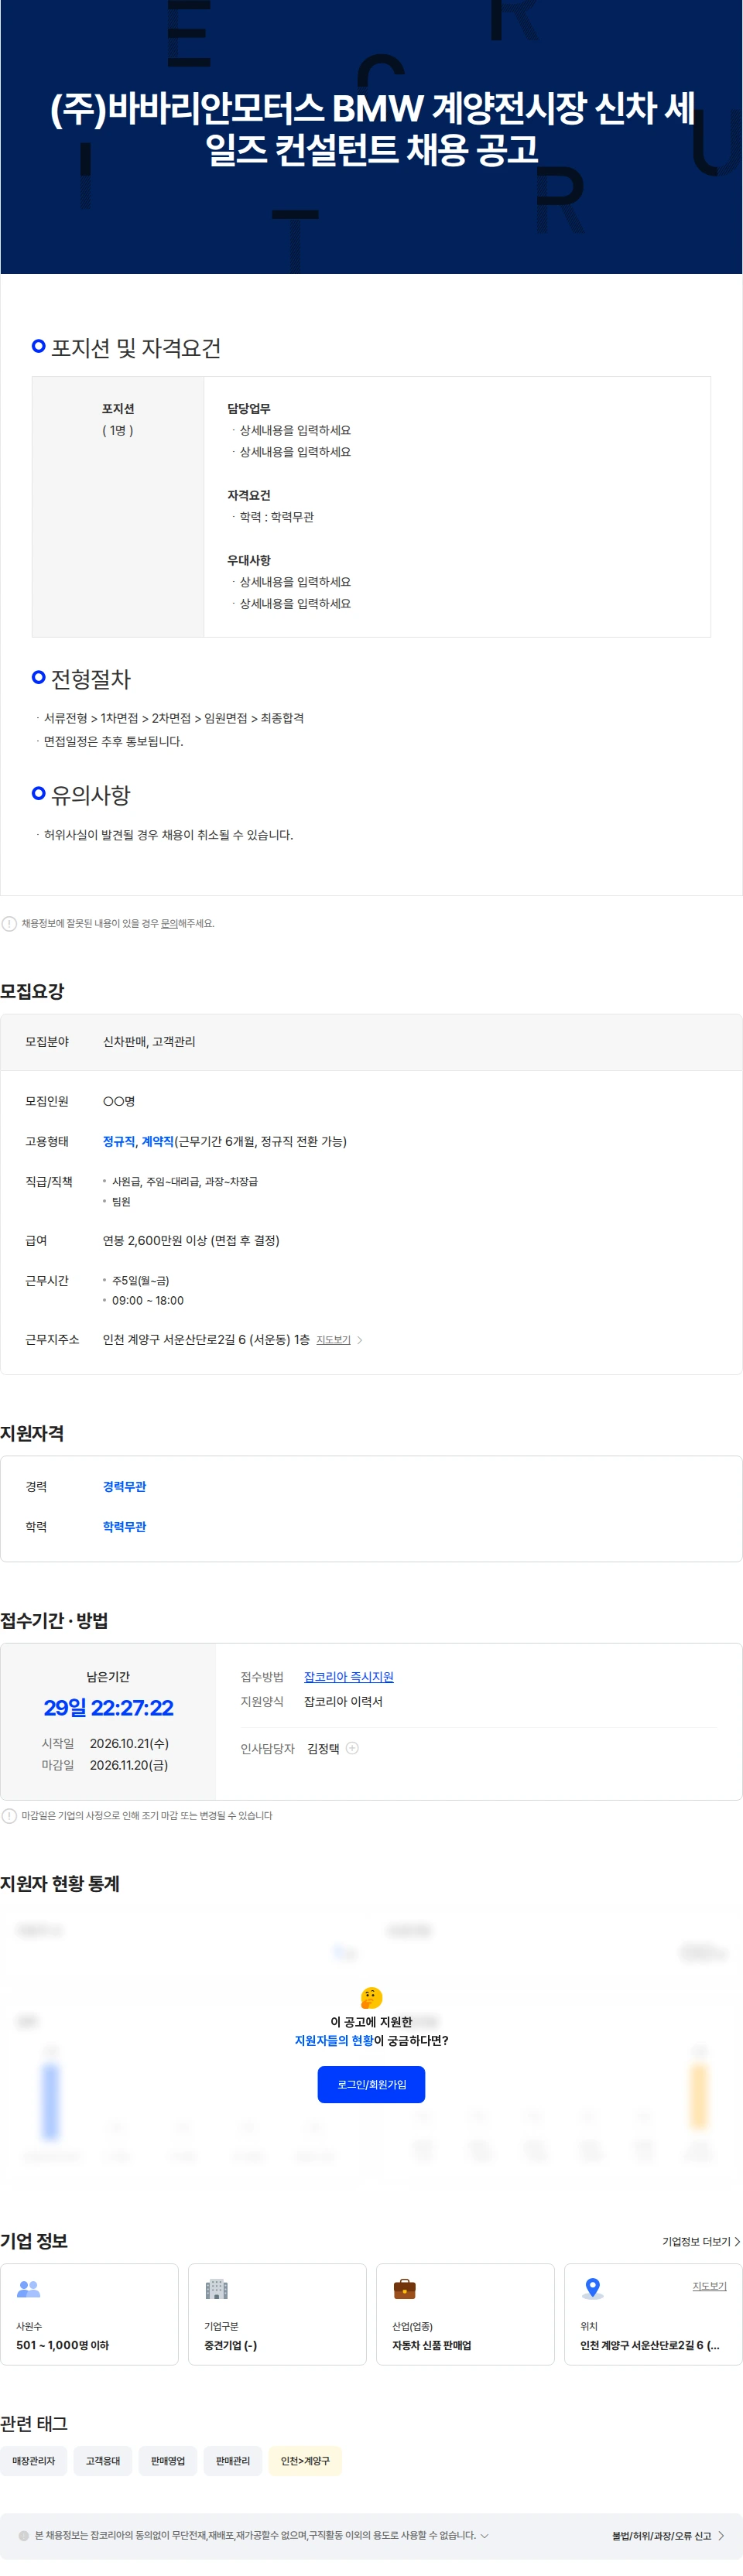Select the 판매영업 tag
The height and width of the screenshot is (2576, 743).
coord(168,2461)
